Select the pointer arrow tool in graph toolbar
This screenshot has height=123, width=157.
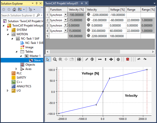point(48,59)
